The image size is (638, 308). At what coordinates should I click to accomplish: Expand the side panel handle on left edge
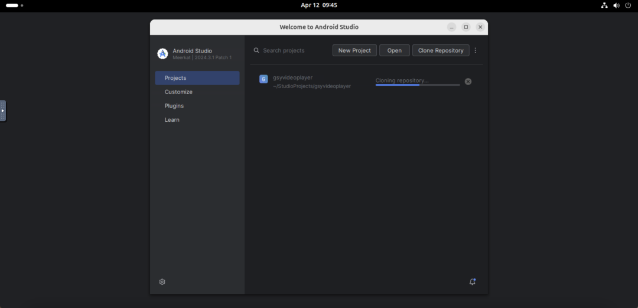click(x=3, y=111)
